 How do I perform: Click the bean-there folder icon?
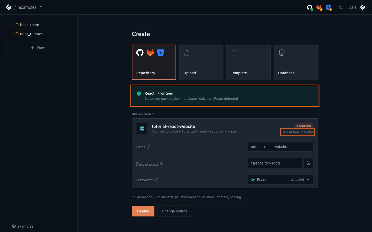pyautogui.click(x=17, y=25)
